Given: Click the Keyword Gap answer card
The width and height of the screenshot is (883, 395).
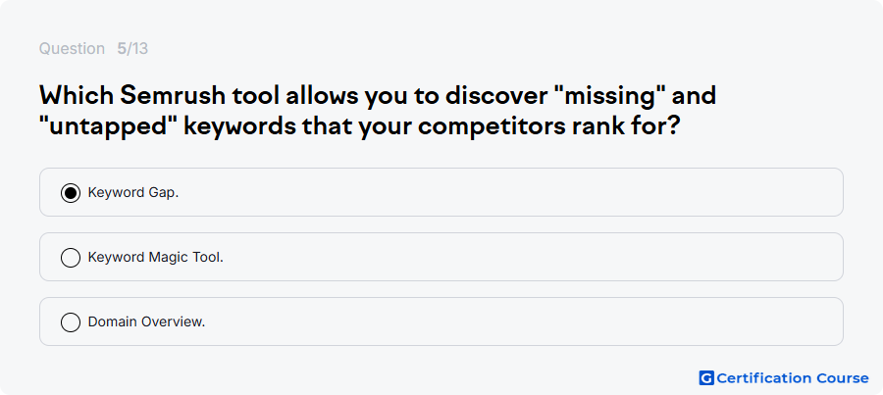Looking at the screenshot, I should [441, 192].
